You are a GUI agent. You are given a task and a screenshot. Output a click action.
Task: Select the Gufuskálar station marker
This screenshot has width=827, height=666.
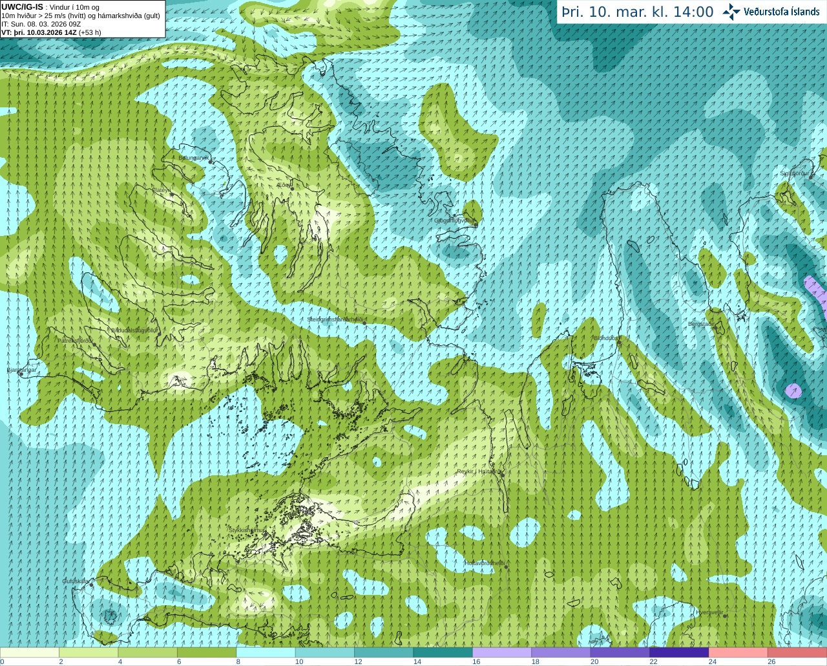click(x=91, y=585)
